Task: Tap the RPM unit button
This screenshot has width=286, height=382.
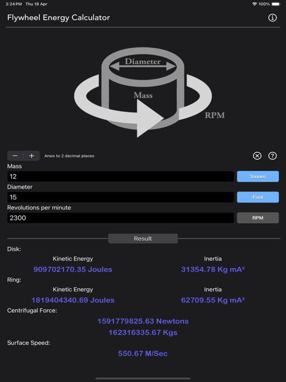Action: click(258, 218)
